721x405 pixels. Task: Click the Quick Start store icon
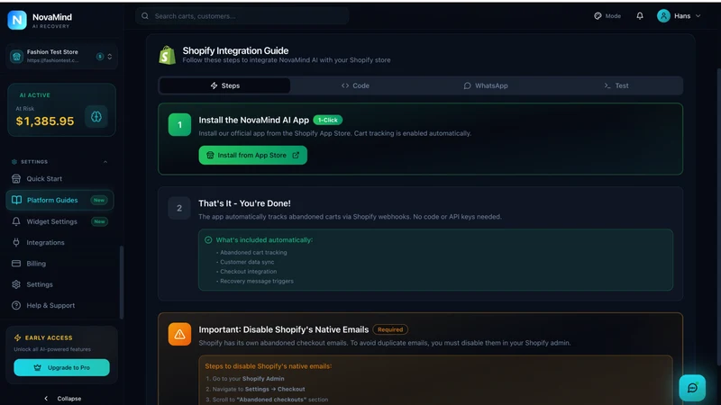pos(16,178)
